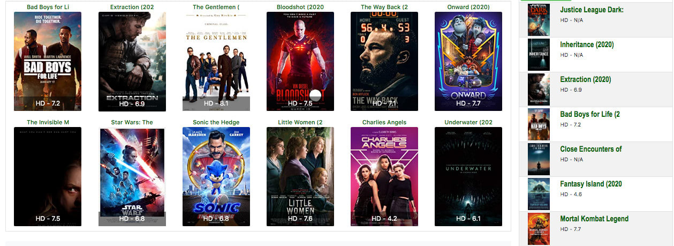Open the Charlie's Angels poster
Screen dimensions: 674x246
click(x=384, y=176)
